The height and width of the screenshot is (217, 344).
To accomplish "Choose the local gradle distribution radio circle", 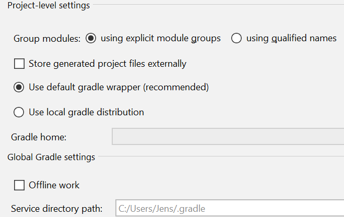I will click(x=19, y=112).
